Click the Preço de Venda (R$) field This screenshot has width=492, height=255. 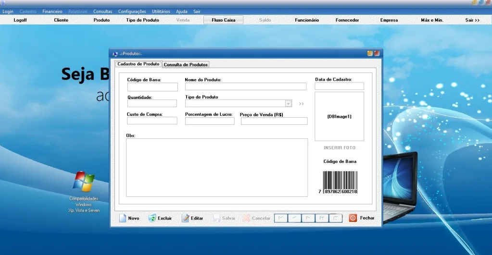[274, 121]
